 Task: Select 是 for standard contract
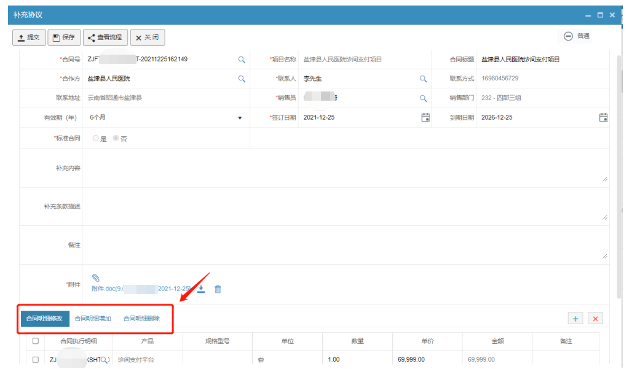tap(96, 139)
